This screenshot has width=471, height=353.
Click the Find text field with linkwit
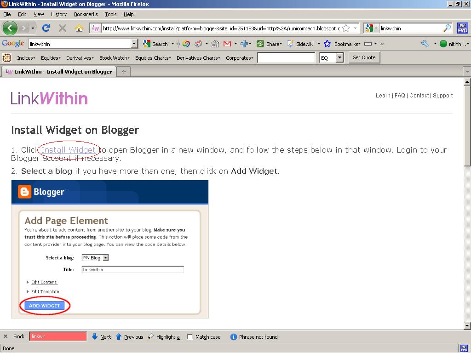coord(58,336)
